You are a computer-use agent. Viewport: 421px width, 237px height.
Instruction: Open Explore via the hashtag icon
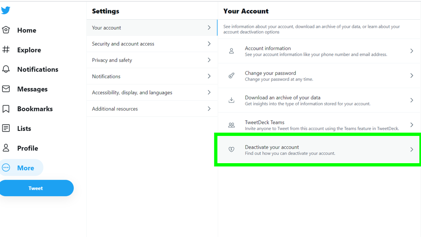[6, 50]
